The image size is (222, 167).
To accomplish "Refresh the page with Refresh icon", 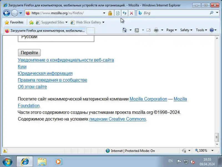I will pos(125,13).
